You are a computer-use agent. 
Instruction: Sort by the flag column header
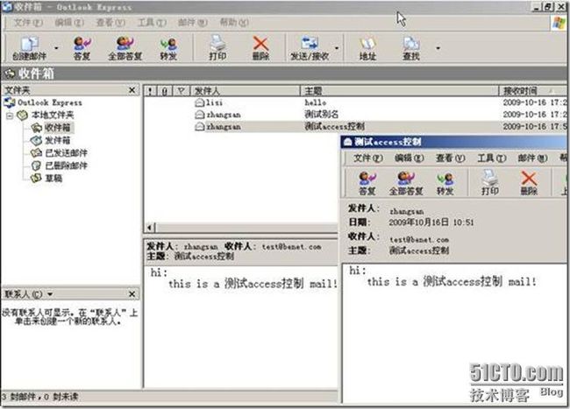181,91
